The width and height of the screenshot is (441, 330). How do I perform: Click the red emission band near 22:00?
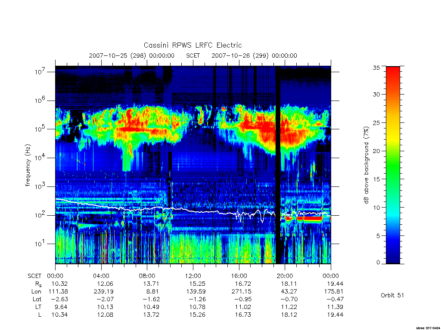point(313,218)
